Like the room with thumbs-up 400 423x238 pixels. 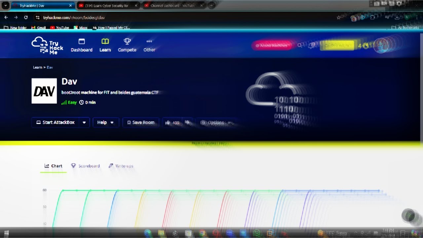(173, 123)
